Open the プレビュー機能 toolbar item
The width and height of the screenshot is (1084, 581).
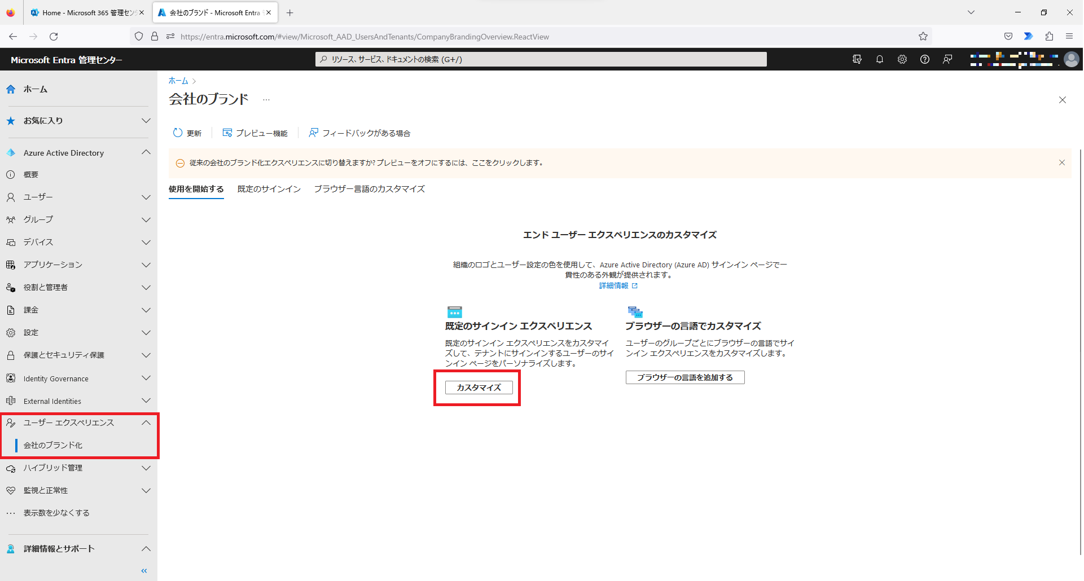pyautogui.click(x=255, y=133)
